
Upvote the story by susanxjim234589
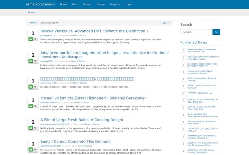pos(31,86)
